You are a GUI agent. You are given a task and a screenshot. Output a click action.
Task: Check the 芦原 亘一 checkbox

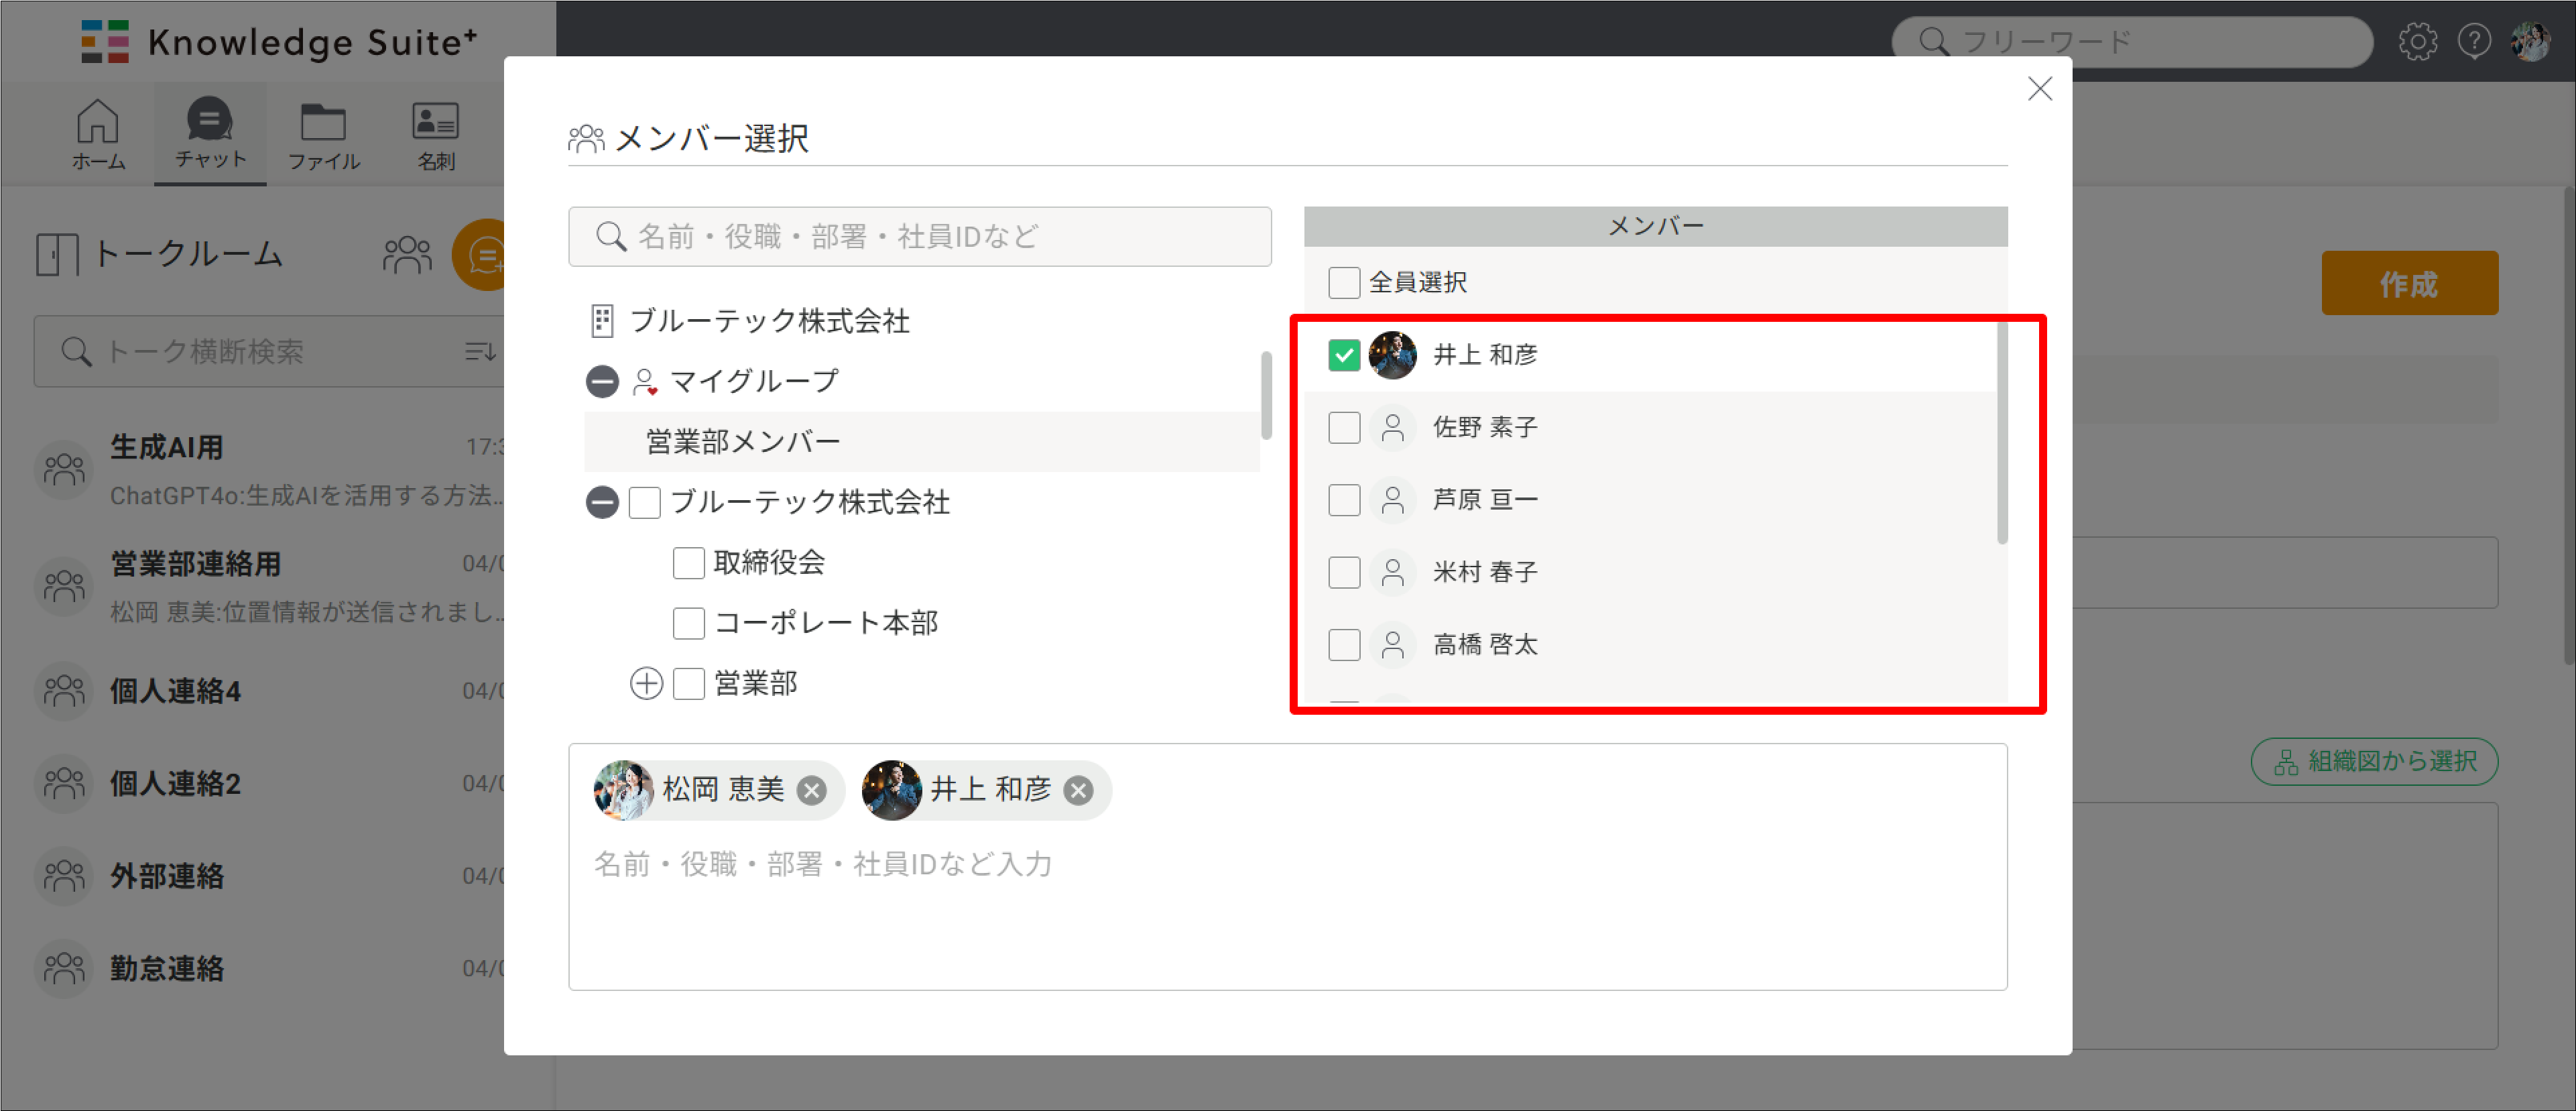click(x=1343, y=499)
